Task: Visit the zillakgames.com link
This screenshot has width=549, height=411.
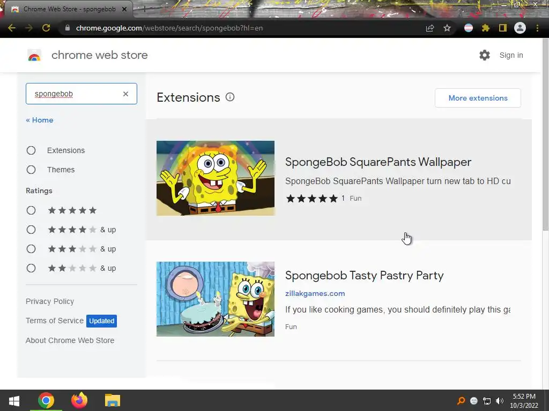Action: (x=315, y=294)
